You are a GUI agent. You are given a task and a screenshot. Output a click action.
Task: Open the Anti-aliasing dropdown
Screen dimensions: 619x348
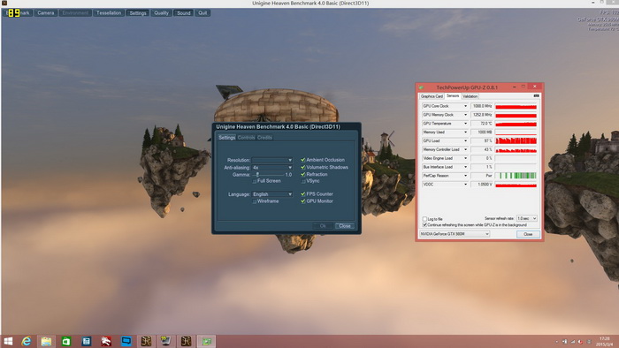272,168
